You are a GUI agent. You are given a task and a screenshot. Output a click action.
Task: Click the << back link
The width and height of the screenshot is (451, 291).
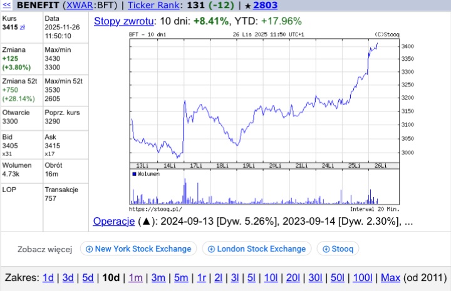tap(7, 5)
